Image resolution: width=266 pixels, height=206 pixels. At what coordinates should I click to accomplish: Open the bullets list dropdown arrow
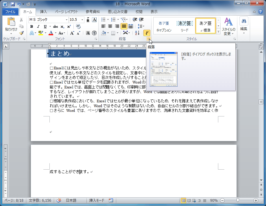pos(108,20)
